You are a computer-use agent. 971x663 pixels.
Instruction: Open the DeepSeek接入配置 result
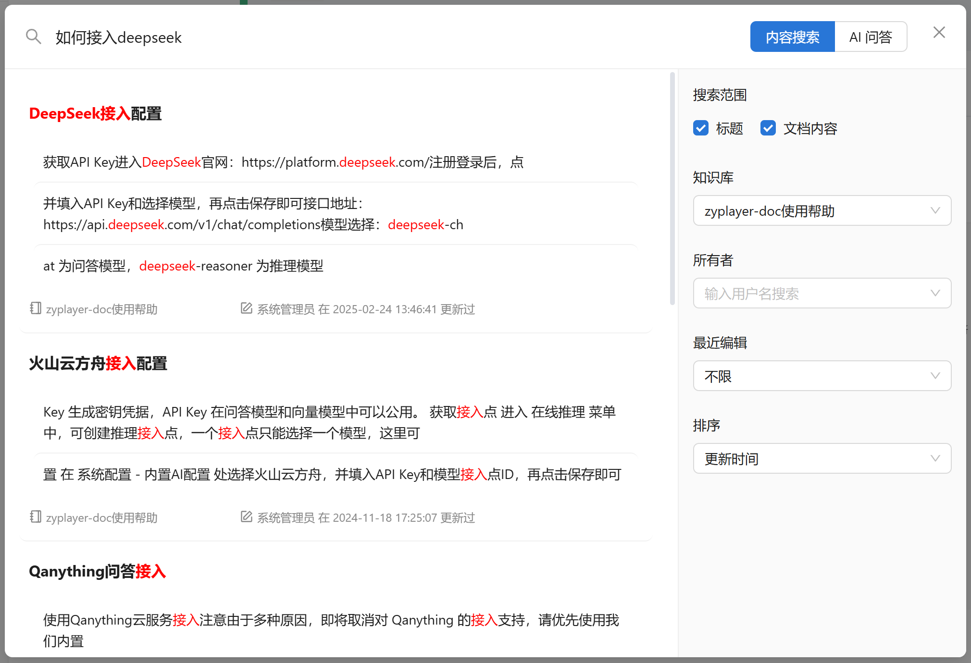(95, 113)
